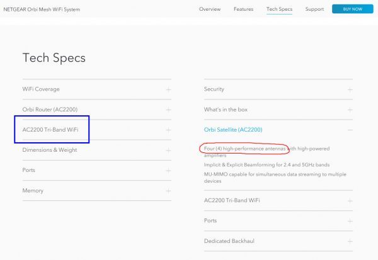Open the Overview tab
Viewport: 378px width, 260px height.
[210, 9]
